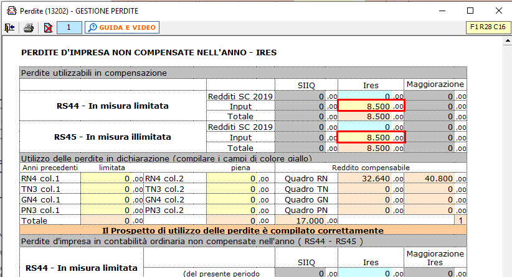Screen dimensions: 512x277
Task: Click the Totale reddito value 17.000
Action: tap(306, 220)
